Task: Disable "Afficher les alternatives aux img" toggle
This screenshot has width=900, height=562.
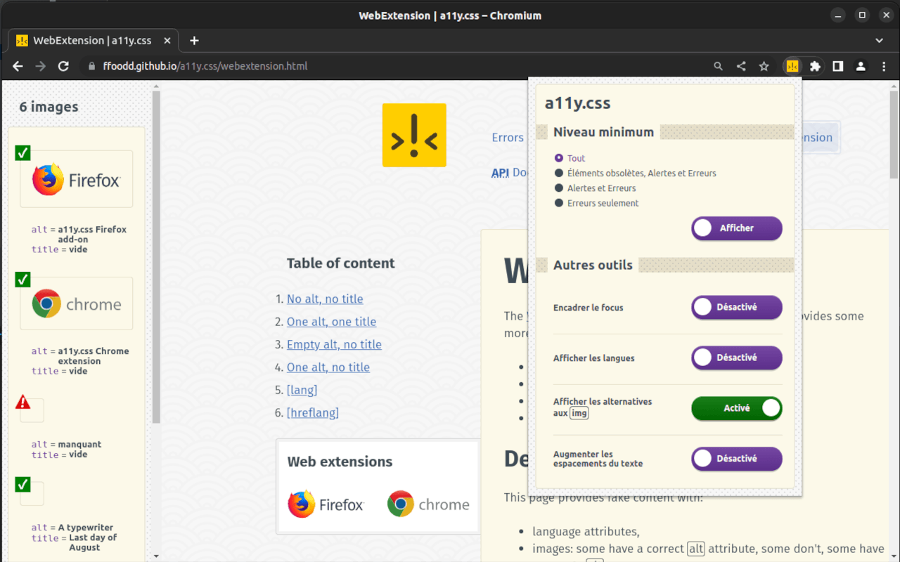Action: [x=736, y=408]
